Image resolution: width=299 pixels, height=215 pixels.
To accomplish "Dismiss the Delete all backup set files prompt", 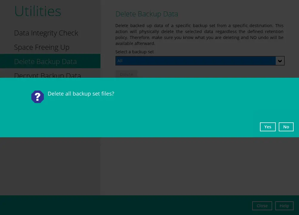I will pyautogui.click(x=286, y=127).
